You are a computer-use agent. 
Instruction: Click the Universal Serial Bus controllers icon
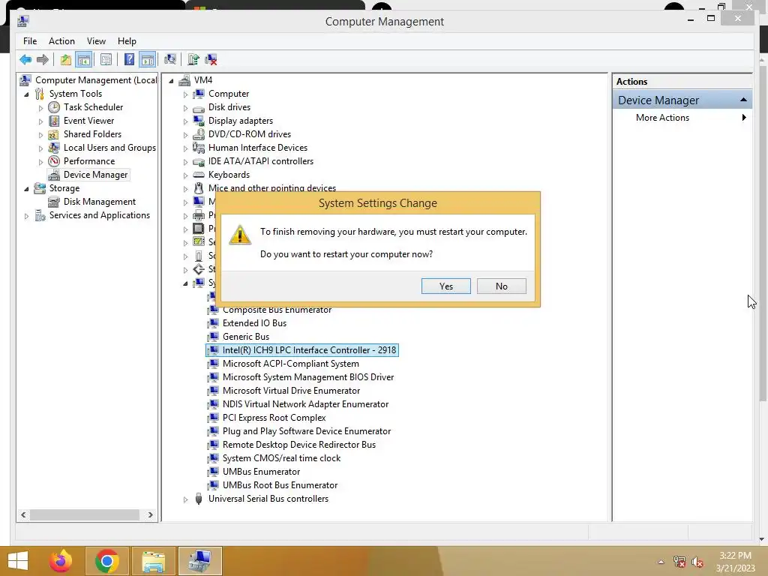(x=198, y=499)
